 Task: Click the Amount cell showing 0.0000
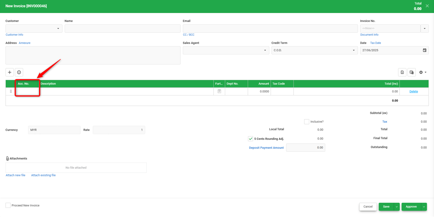click(x=259, y=91)
